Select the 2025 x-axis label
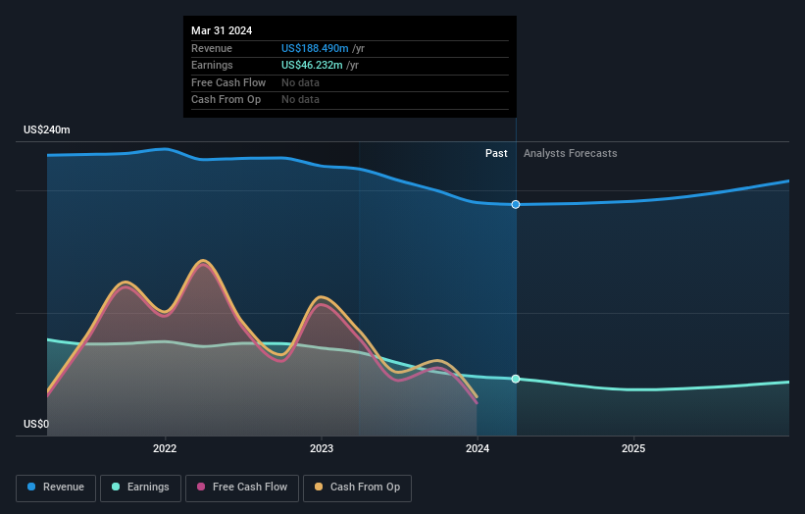This screenshot has height=514, width=805. (x=633, y=449)
